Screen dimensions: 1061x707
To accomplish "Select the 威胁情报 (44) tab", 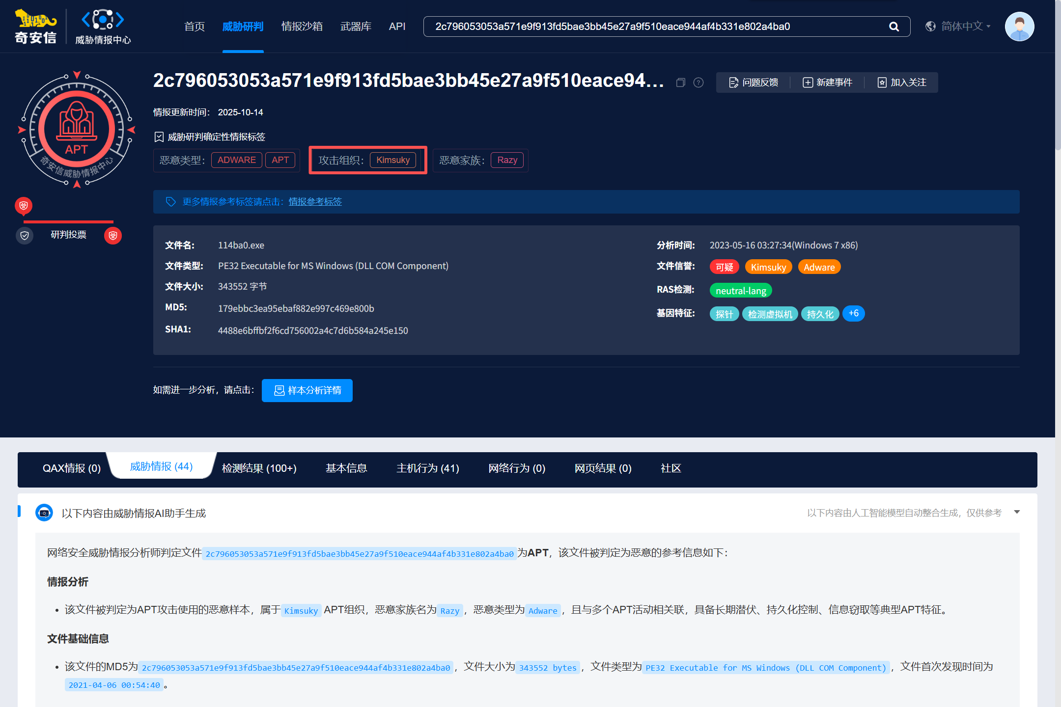I will pyautogui.click(x=161, y=466).
